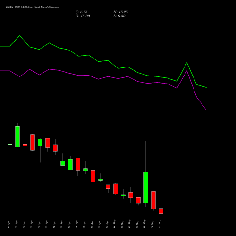Viewport: 236px width, 236px height.
Task: Select the green candle above 23 Apr
Action: [x=70, y=165]
